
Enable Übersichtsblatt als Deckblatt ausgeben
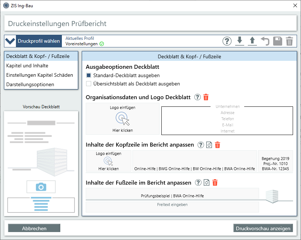[x=89, y=84]
